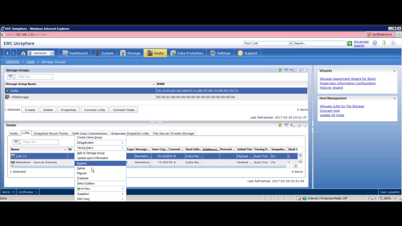Click the Connect LUNs button

95,110
